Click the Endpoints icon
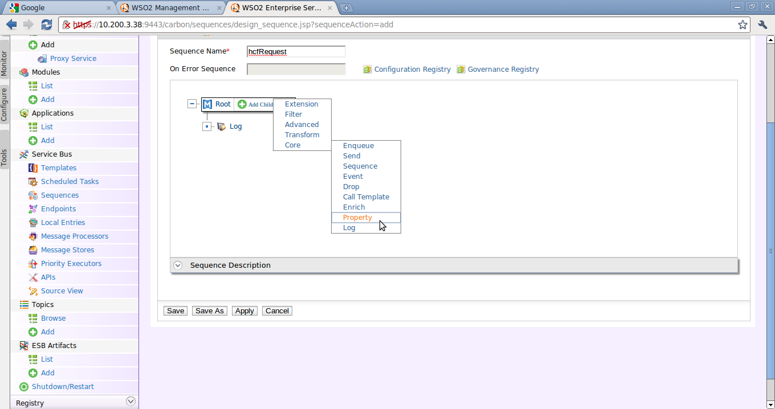 click(33, 209)
